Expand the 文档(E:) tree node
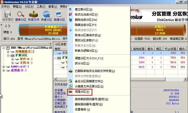The image size is (188, 113). 12,63
